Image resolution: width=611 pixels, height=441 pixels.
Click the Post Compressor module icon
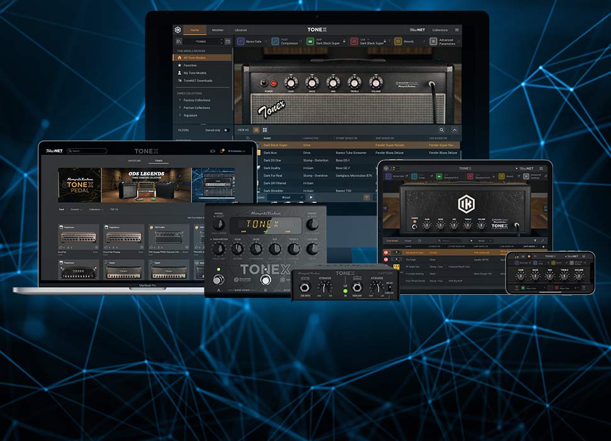275,40
